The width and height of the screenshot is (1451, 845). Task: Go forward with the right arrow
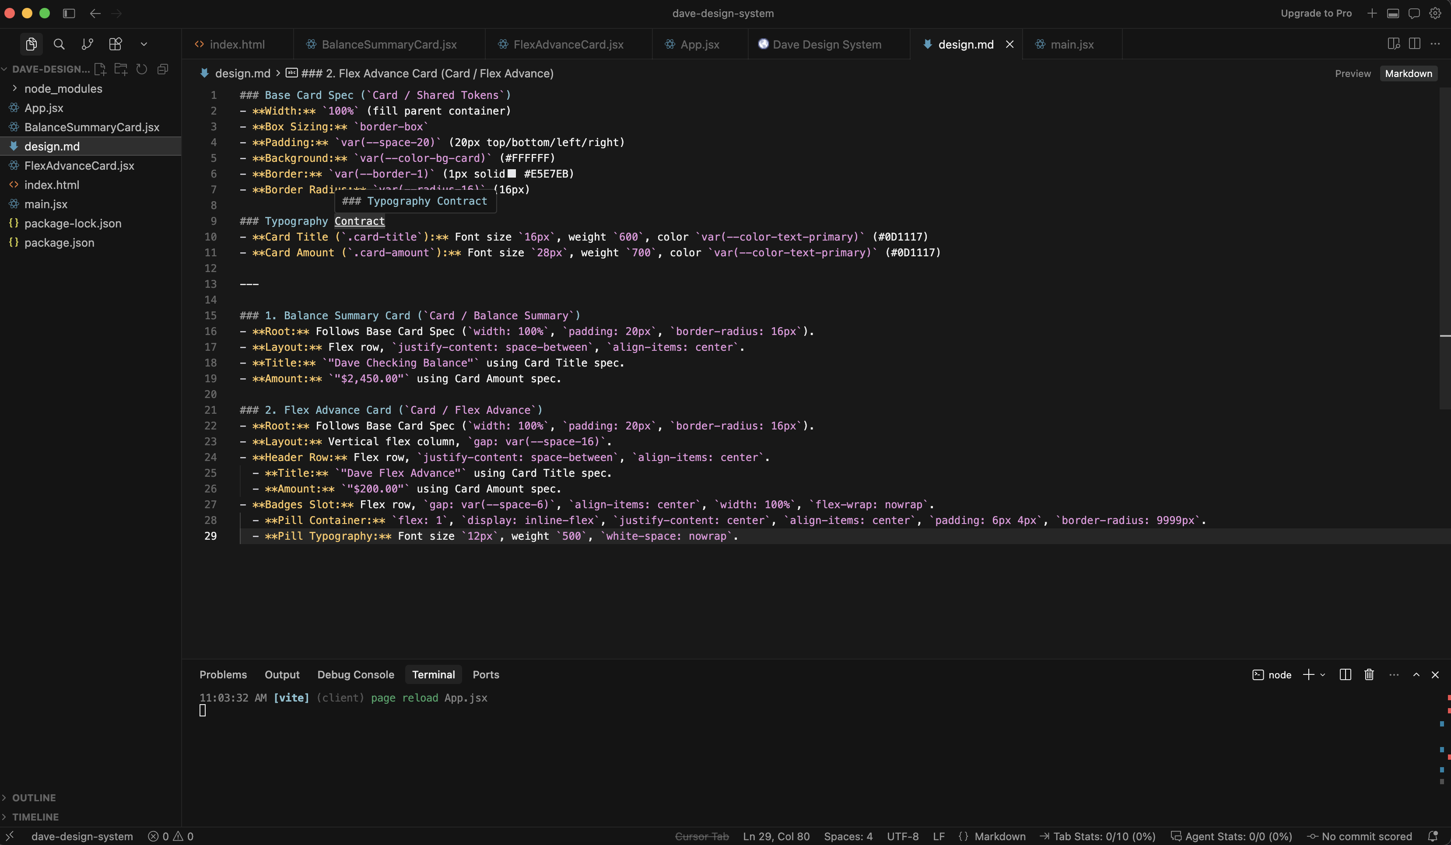point(117,13)
